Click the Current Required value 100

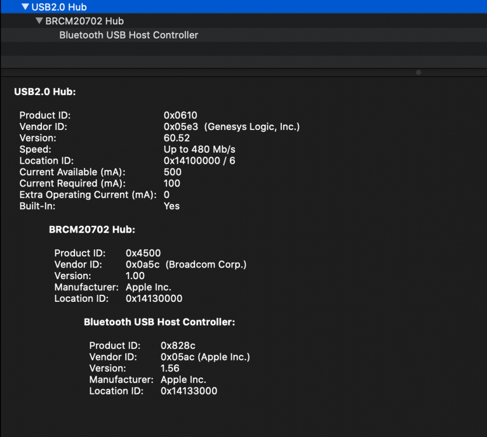pos(172,183)
